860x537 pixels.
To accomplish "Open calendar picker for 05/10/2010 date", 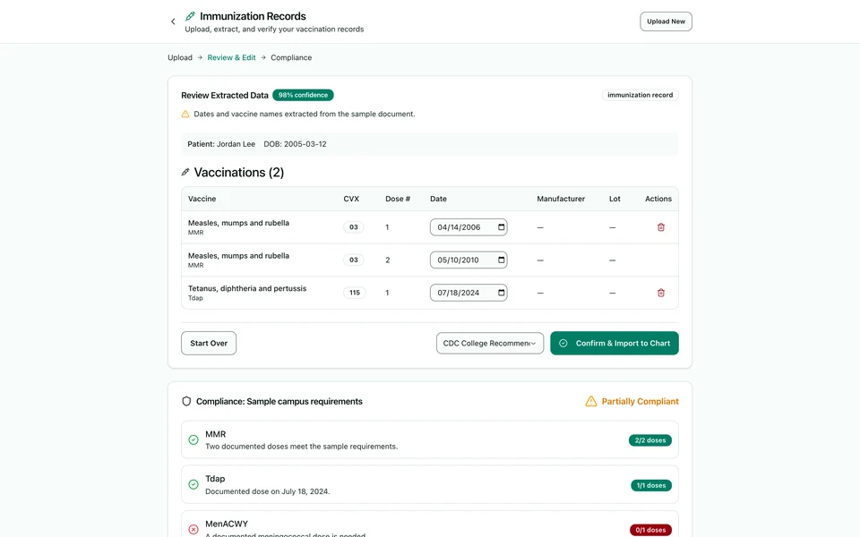I will (502, 260).
